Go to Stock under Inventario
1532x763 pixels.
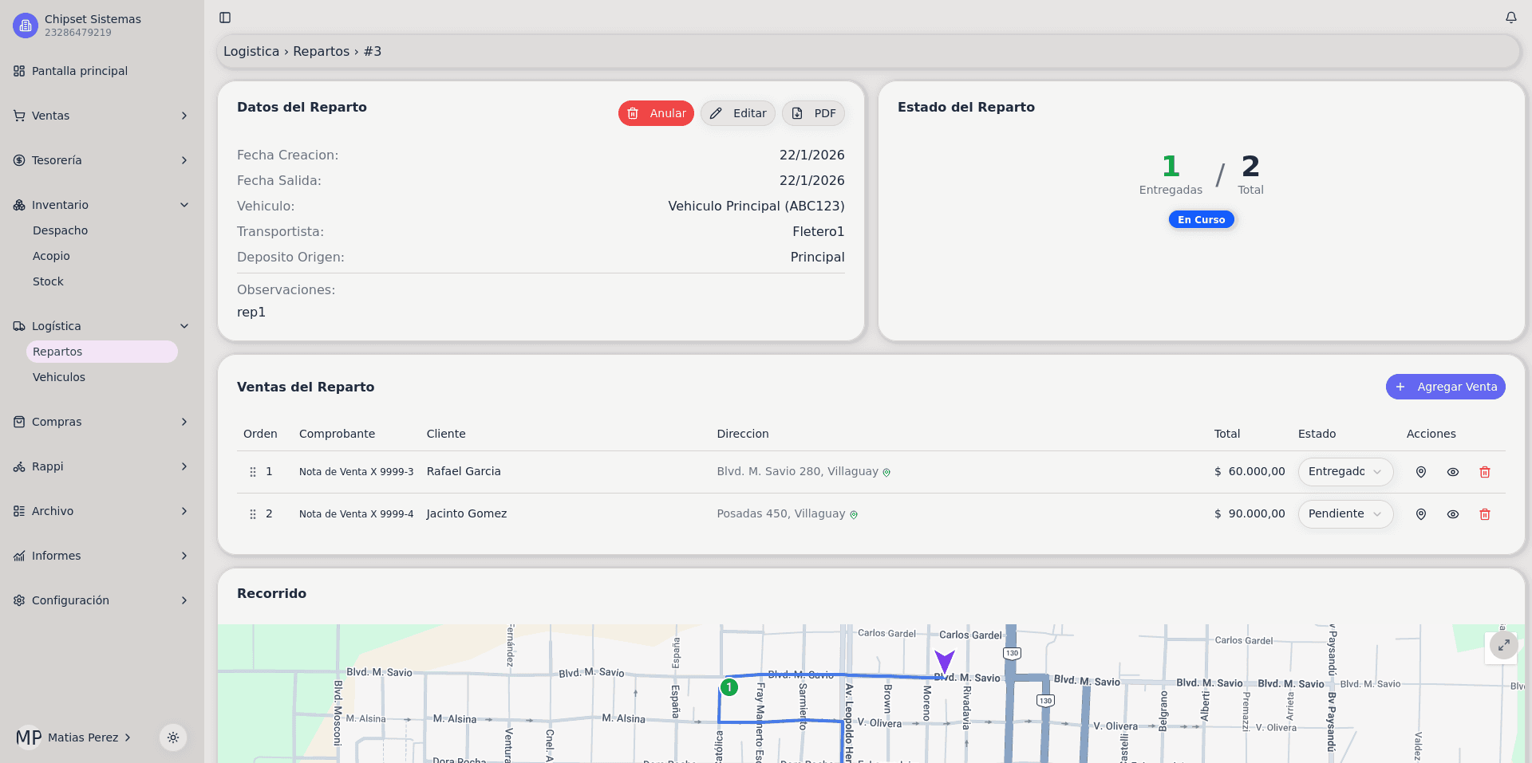tap(48, 281)
